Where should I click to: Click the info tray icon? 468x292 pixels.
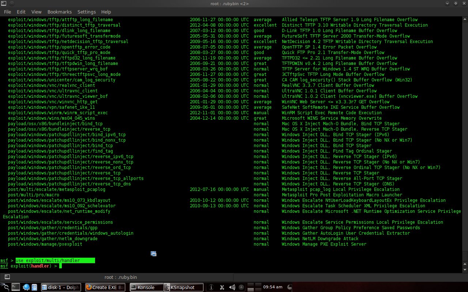pyautogui.click(x=211, y=287)
